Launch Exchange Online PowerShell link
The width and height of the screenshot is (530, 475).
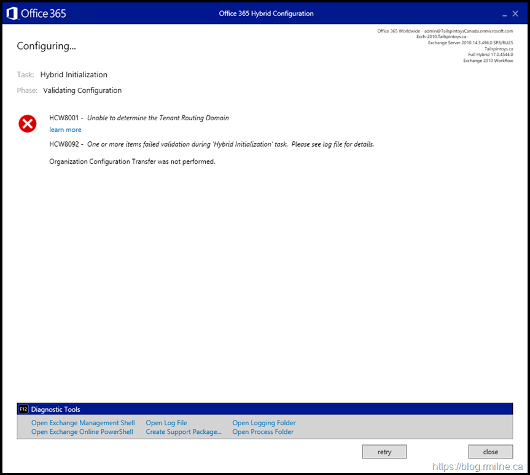coord(82,432)
